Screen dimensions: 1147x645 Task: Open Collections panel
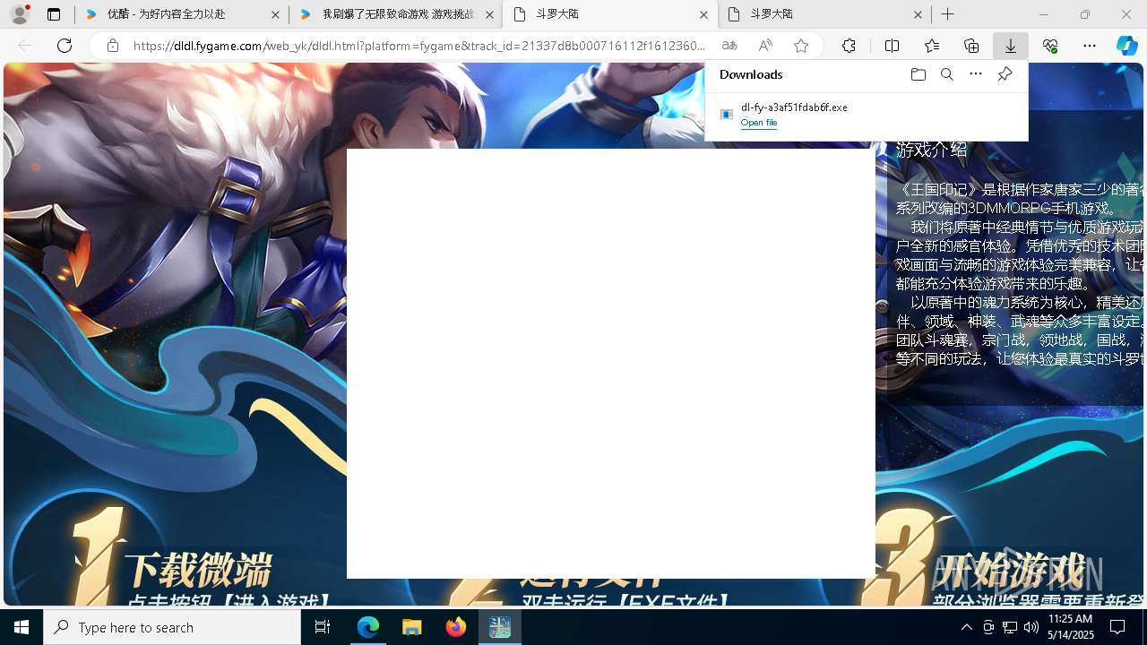click(971, 46)
